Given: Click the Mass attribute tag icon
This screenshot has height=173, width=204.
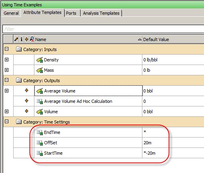Looking at the screenshot, I should (x=40, y=70).
